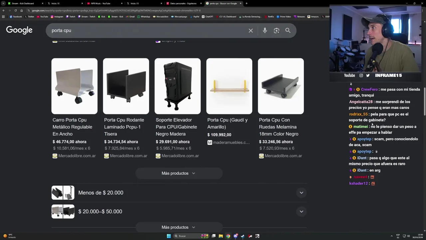Viewport: 426px width, 240px height.
Task: View the yellow shelf Porta Cpu thumbnail
Action: coord(229,86)
